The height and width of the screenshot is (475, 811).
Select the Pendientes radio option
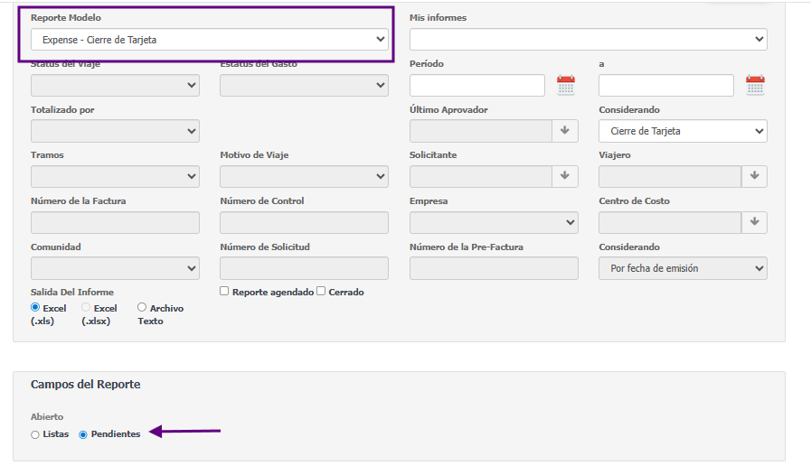pyautogui.click(x=83, y=434)
